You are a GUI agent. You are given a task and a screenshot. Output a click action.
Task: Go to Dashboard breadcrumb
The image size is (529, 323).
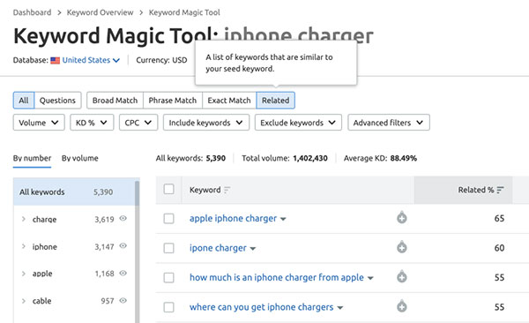click(32, 12)
